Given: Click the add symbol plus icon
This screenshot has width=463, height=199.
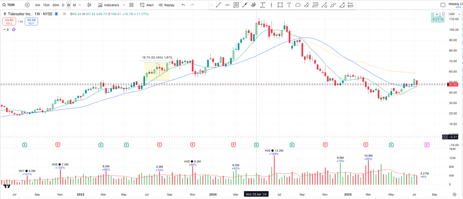Looking at the screenshot, I should (27, 5).
